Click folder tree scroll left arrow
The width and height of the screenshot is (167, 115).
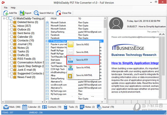click(3, 102)
